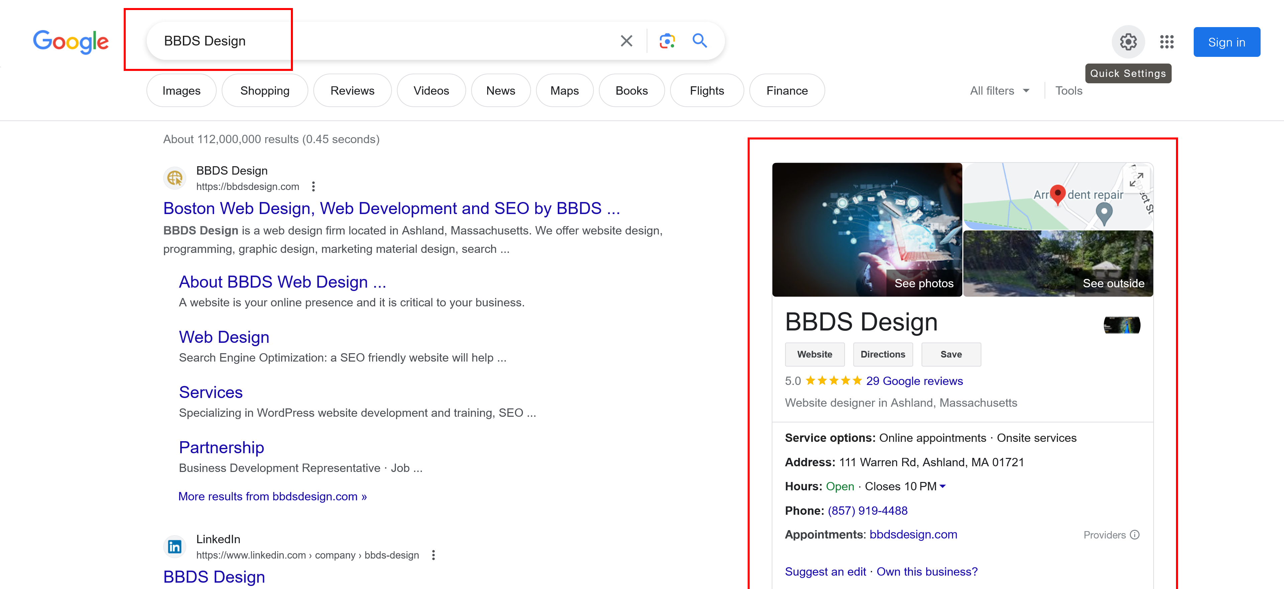Click the See outside street view thumbnail

(x=1058, y=264)
